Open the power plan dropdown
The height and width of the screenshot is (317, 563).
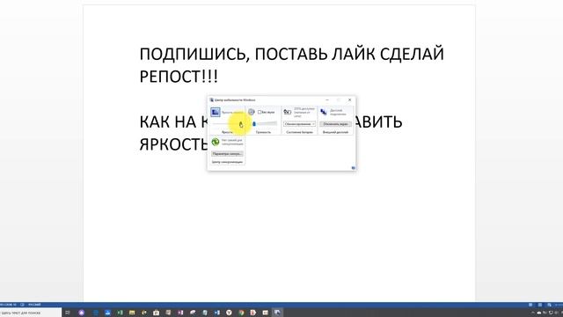299,124
